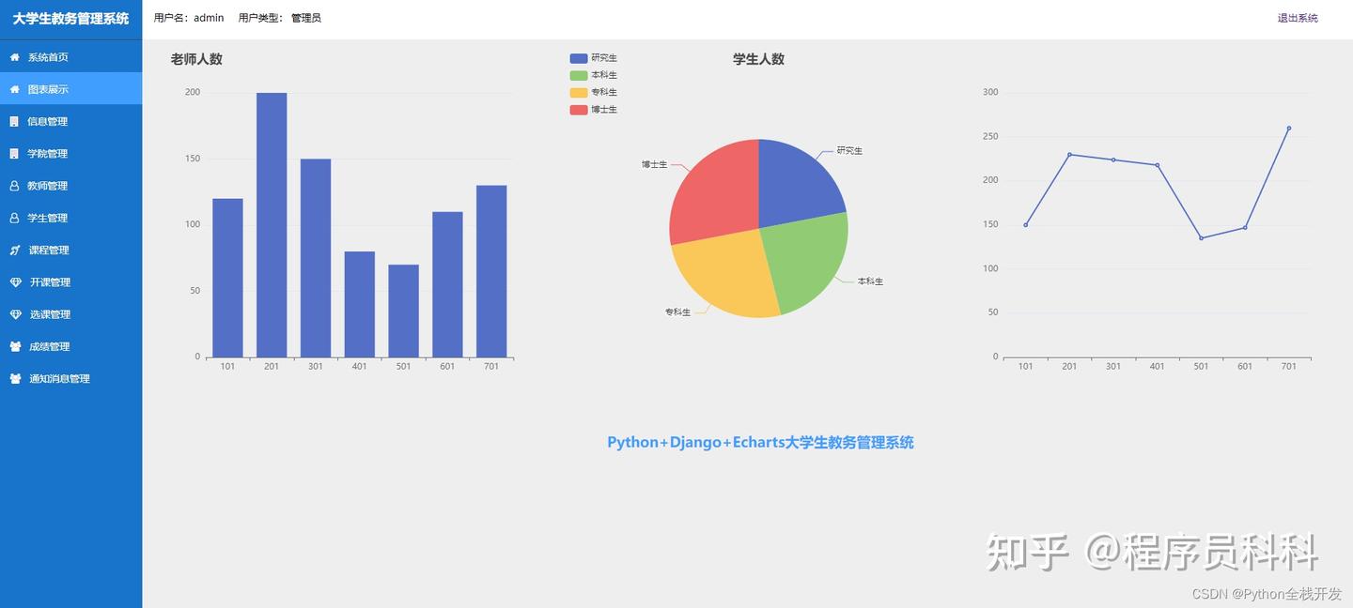Screen dimensions: 1353x608
Task: Navigate to 课程管理
Action: [x=71, y=250]
